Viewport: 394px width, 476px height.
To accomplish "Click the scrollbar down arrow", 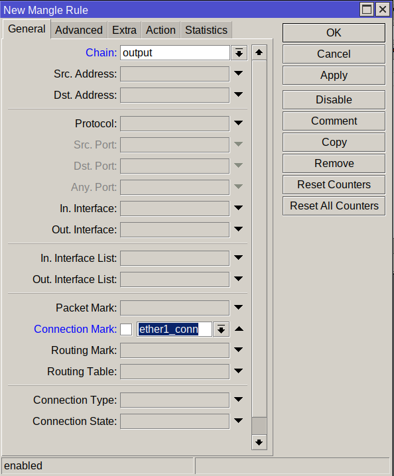I will click(x=259, y=442).
